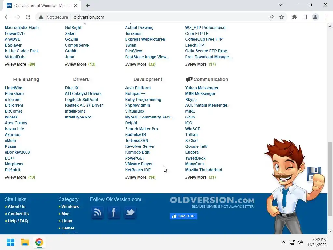This screenshot has width=333, height=250.
Task: Open the DirectX drivers link
Action: [72, 88]
